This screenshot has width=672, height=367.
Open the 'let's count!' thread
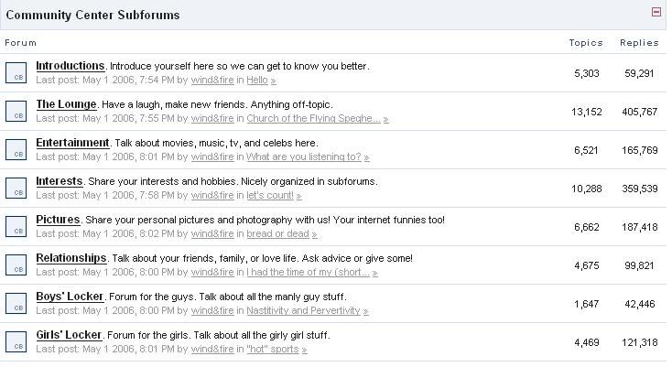coord(270,196)
